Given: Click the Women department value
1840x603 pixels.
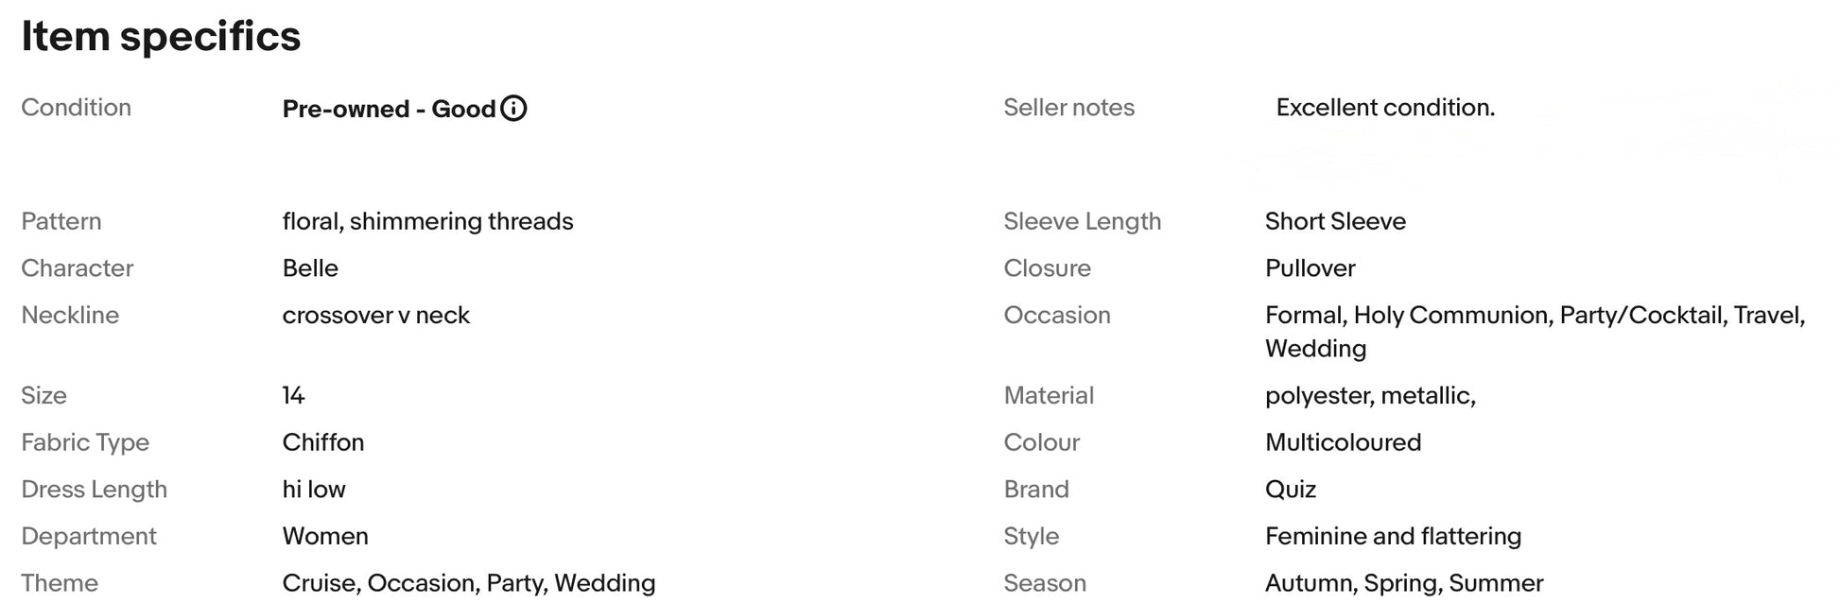Looking at the screenshot, I should (x=325, y=537).
